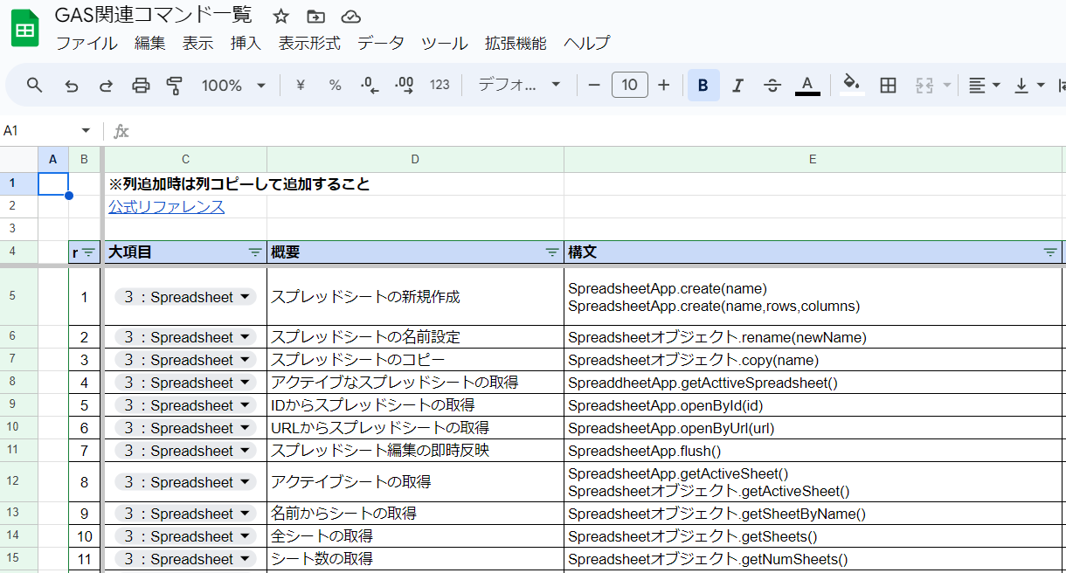Click the font size input box
Screen dimensions: 1066x573
(629, 85)
